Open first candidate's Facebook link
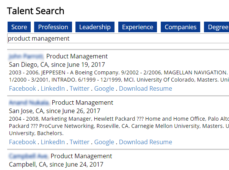The height and width of the screenshot is (170, 229). (22, 88)
